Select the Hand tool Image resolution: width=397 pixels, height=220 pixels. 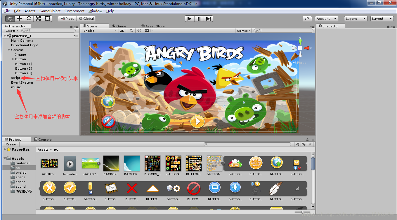pos(10,19)
